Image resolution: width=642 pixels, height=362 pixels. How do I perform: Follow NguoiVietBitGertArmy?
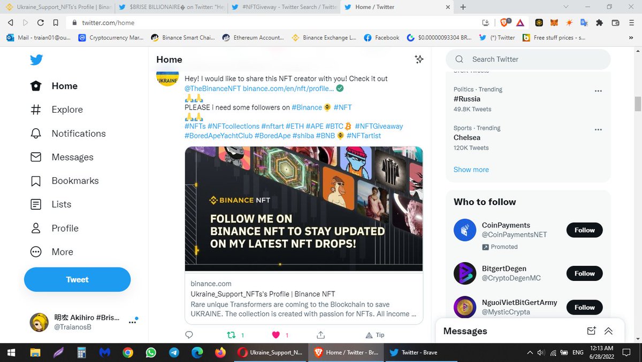click(x=584, y=308)
